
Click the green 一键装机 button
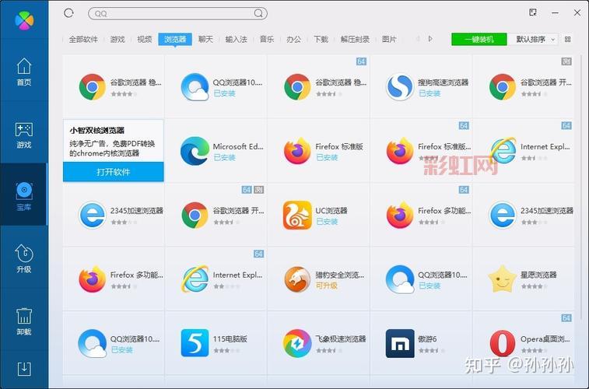(479, 39)
